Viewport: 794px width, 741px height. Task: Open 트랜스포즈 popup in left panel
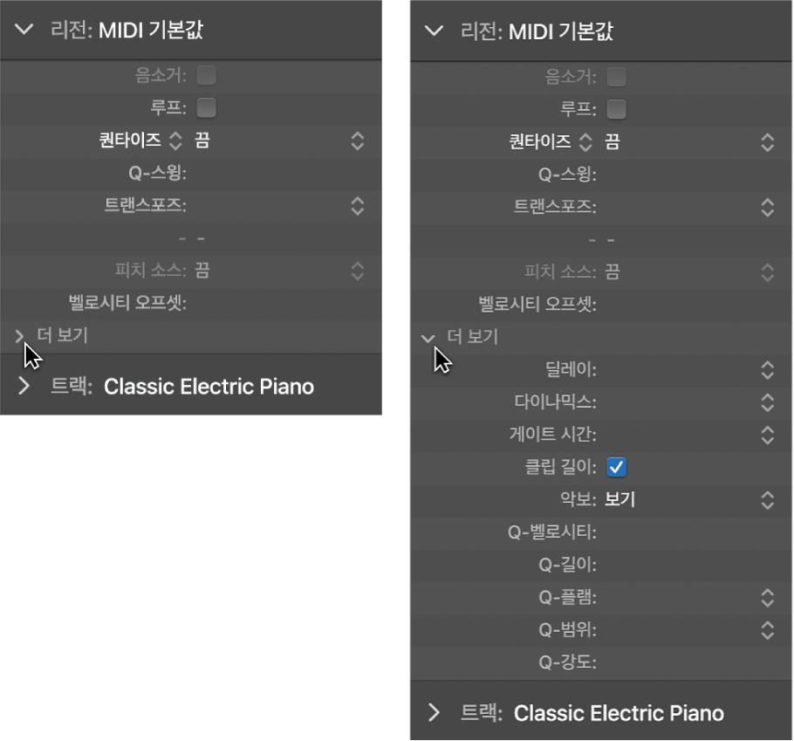357,206
